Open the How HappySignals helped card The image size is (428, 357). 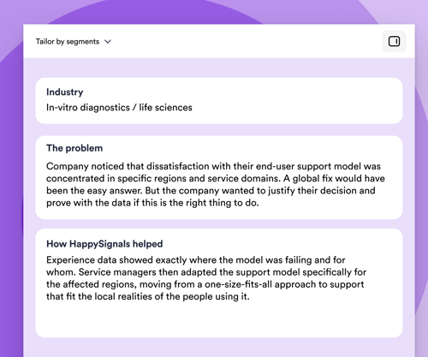click(219, 283)
